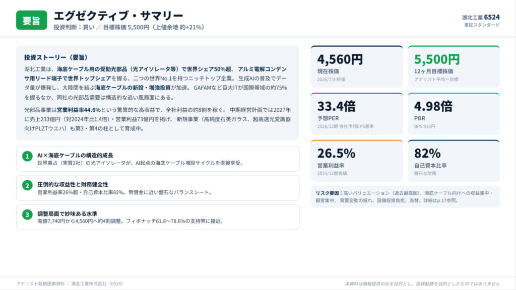Select the title エグゼクティブ・サマリー
This screenshot has width=516, height=290.
click(x=118, y=16)
